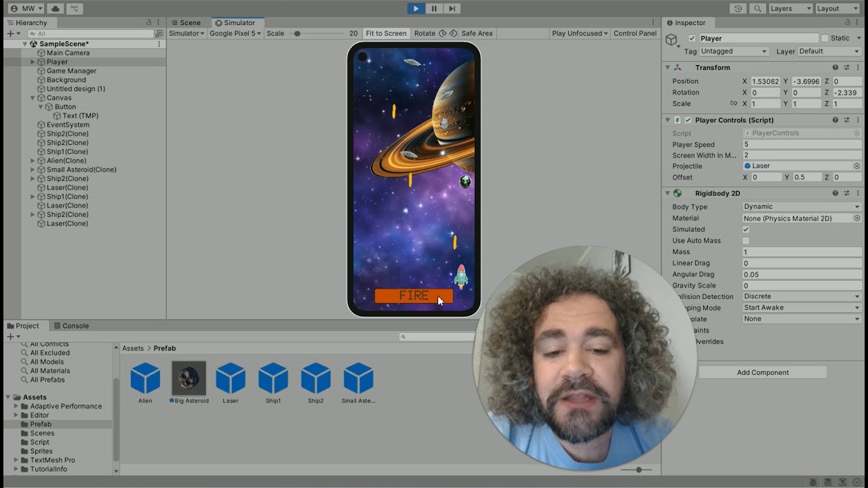Viewport: 868px width, 488px height.
Task: Open the Tag Untagged dropdown
Action: [x=734, y=51]
